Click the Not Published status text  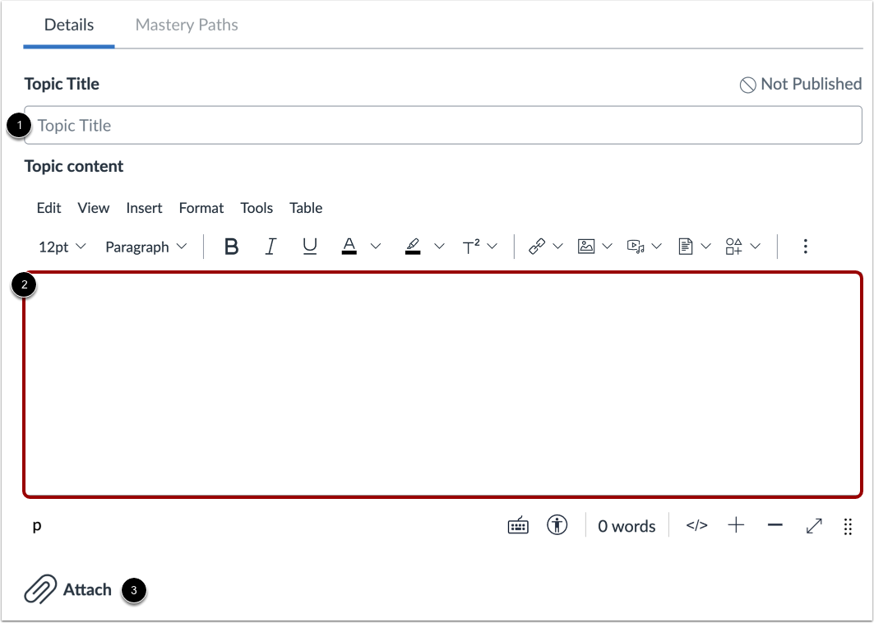pyautogui.click(x=811, y=84)
